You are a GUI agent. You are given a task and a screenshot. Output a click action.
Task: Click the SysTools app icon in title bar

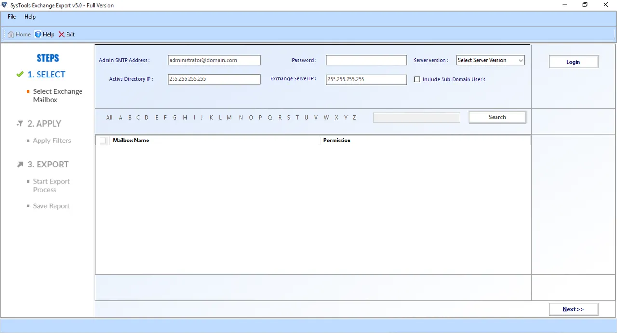5,5
